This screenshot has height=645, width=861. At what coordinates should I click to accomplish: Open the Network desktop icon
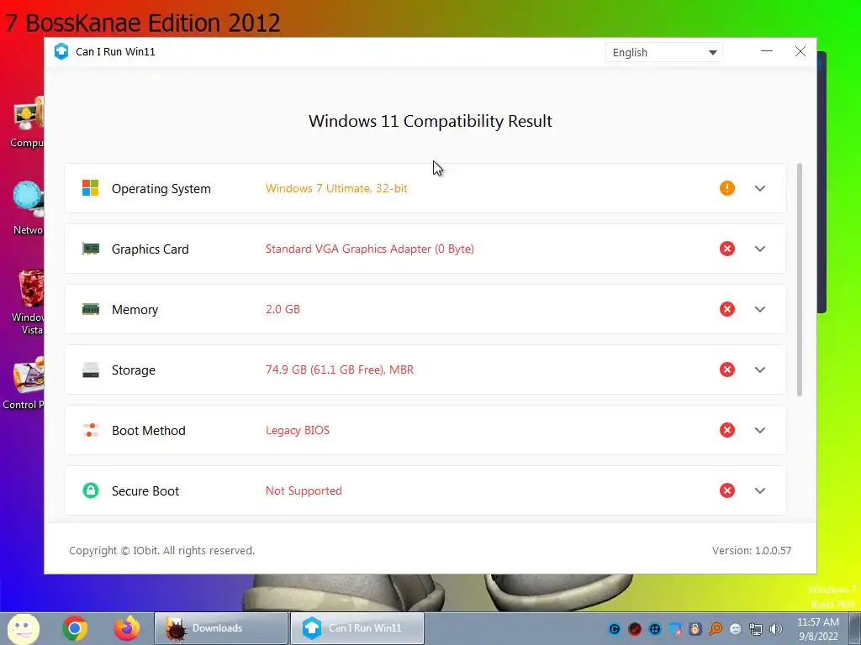[28, 208]
